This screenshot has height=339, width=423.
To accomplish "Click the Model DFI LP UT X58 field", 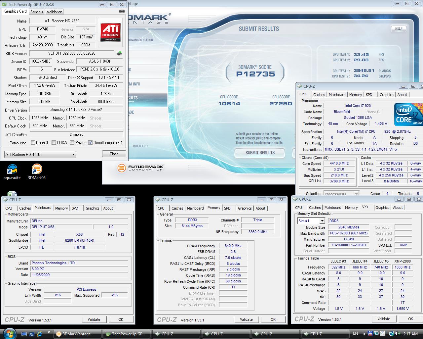I will point(61,227).
